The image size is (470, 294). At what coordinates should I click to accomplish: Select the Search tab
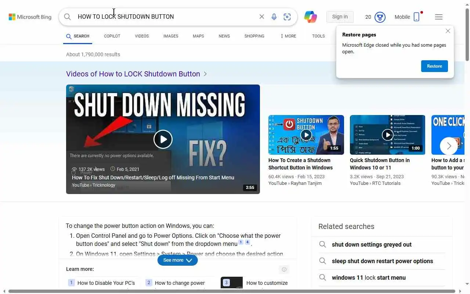(77, 36)
